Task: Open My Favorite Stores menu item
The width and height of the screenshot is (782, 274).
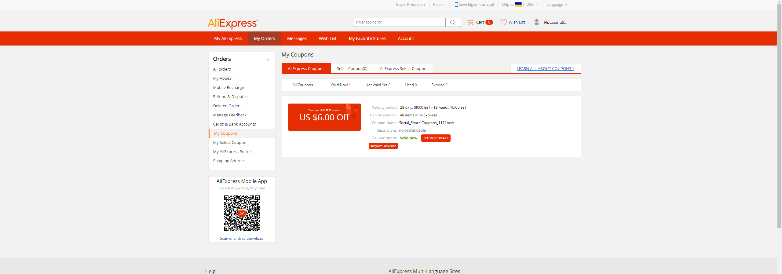Action: pos(367,38)
